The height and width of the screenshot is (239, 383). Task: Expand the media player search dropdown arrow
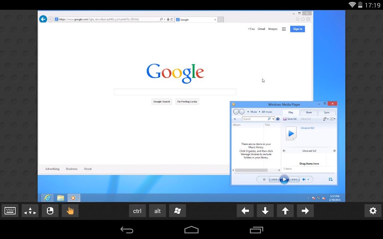point(273,119)
